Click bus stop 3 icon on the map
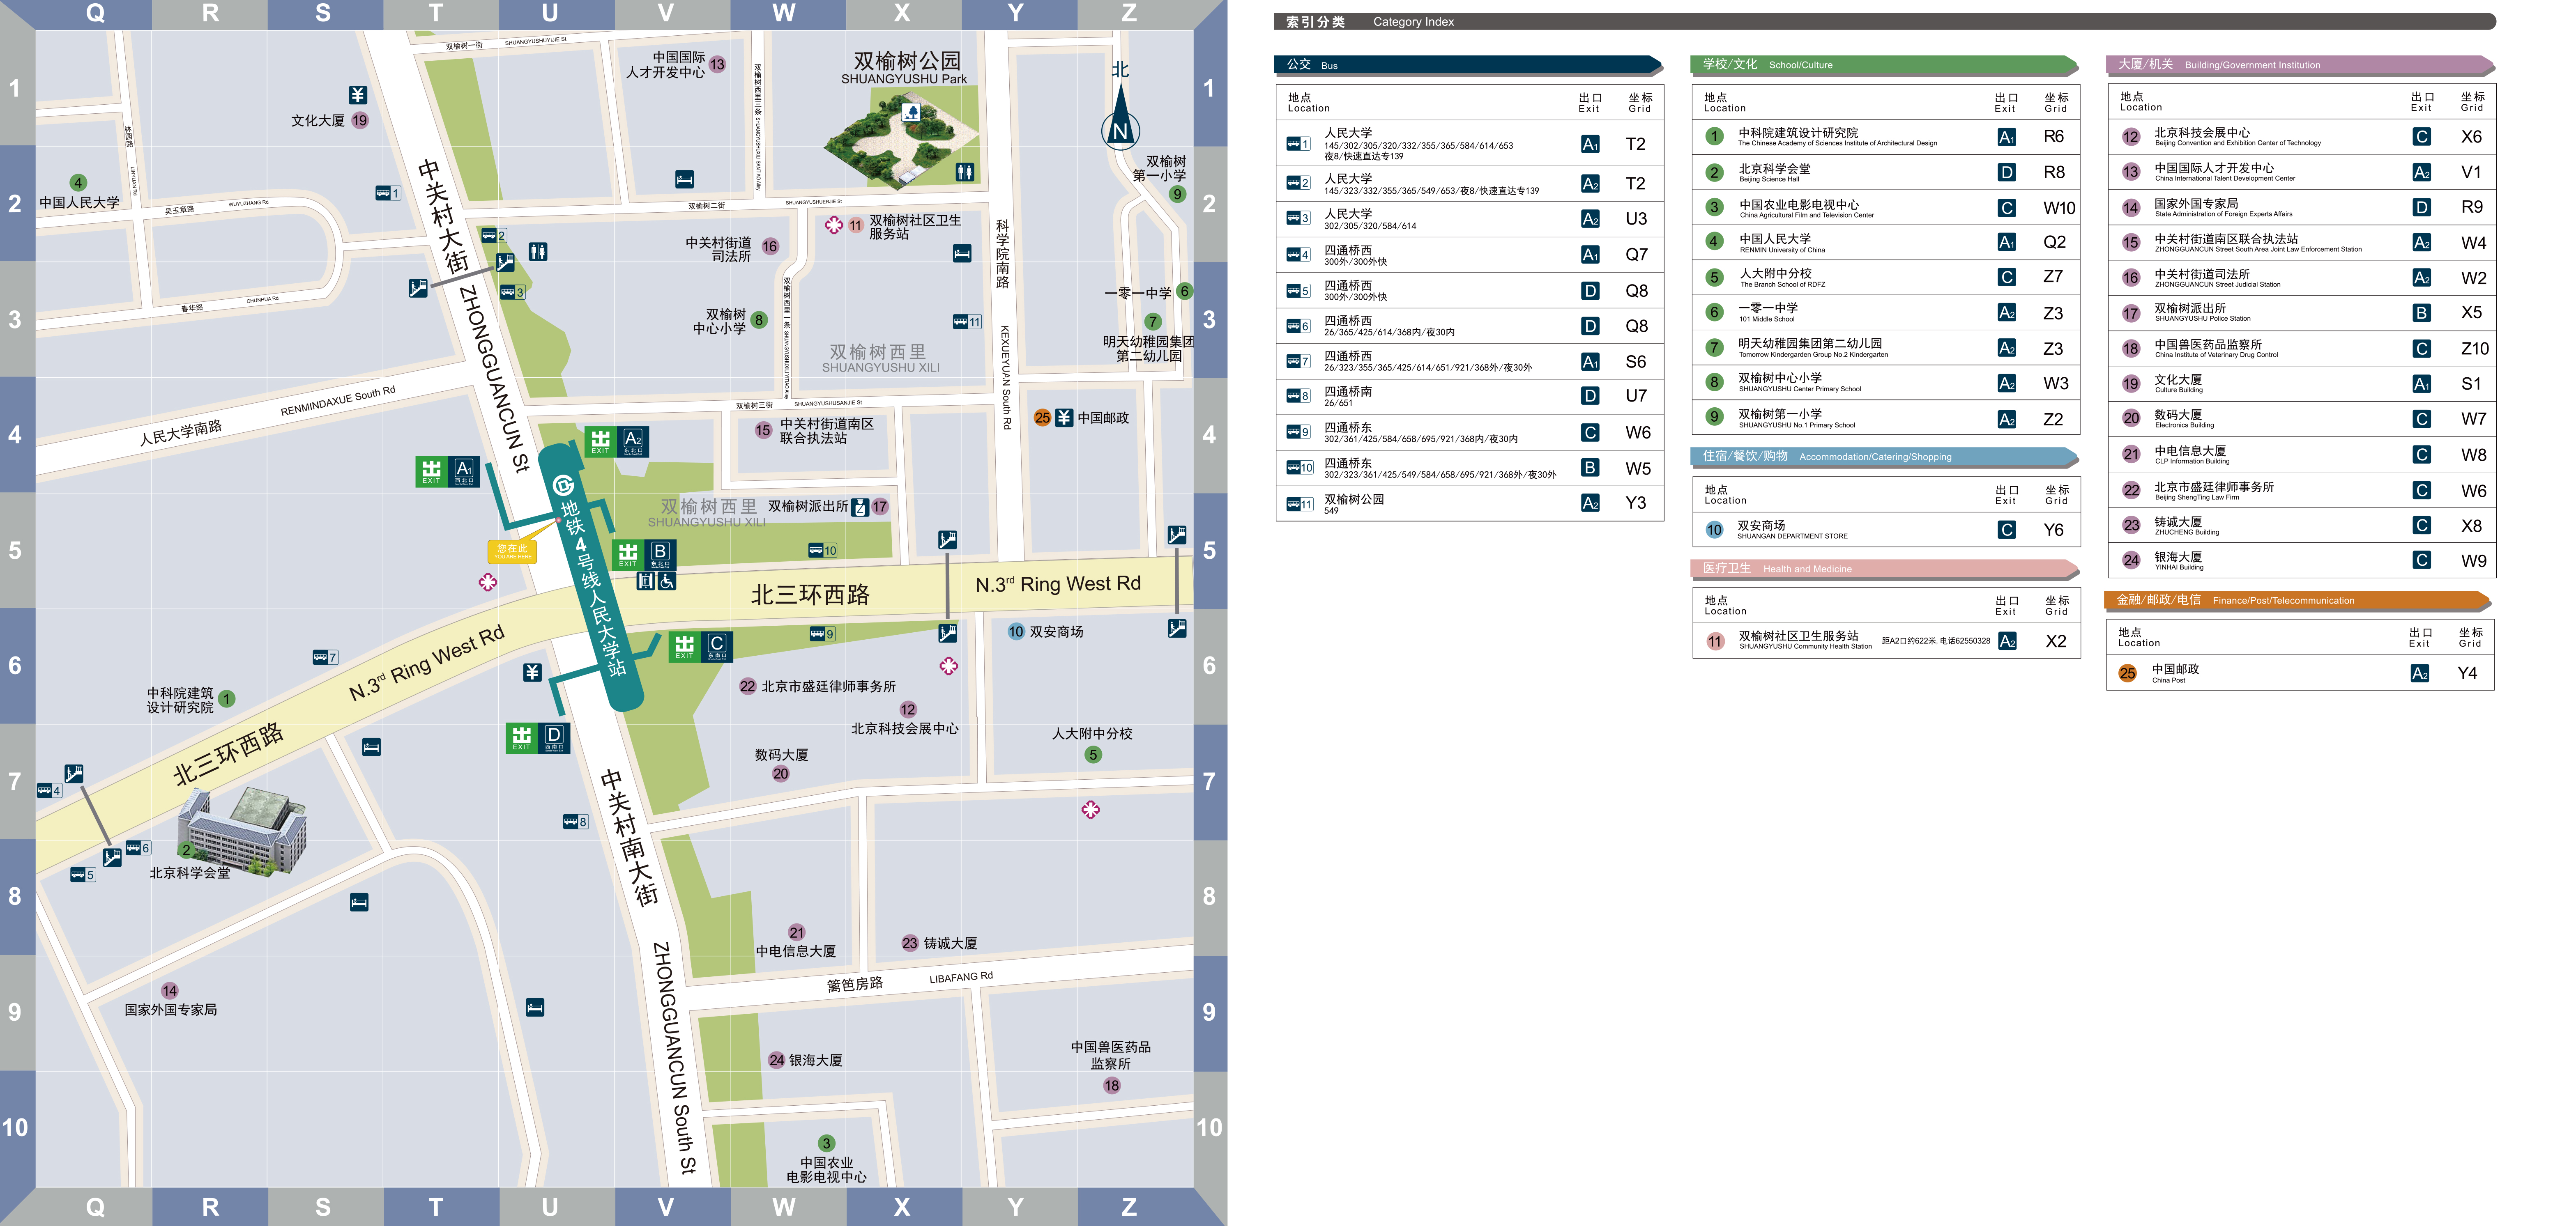 [512, 292]
